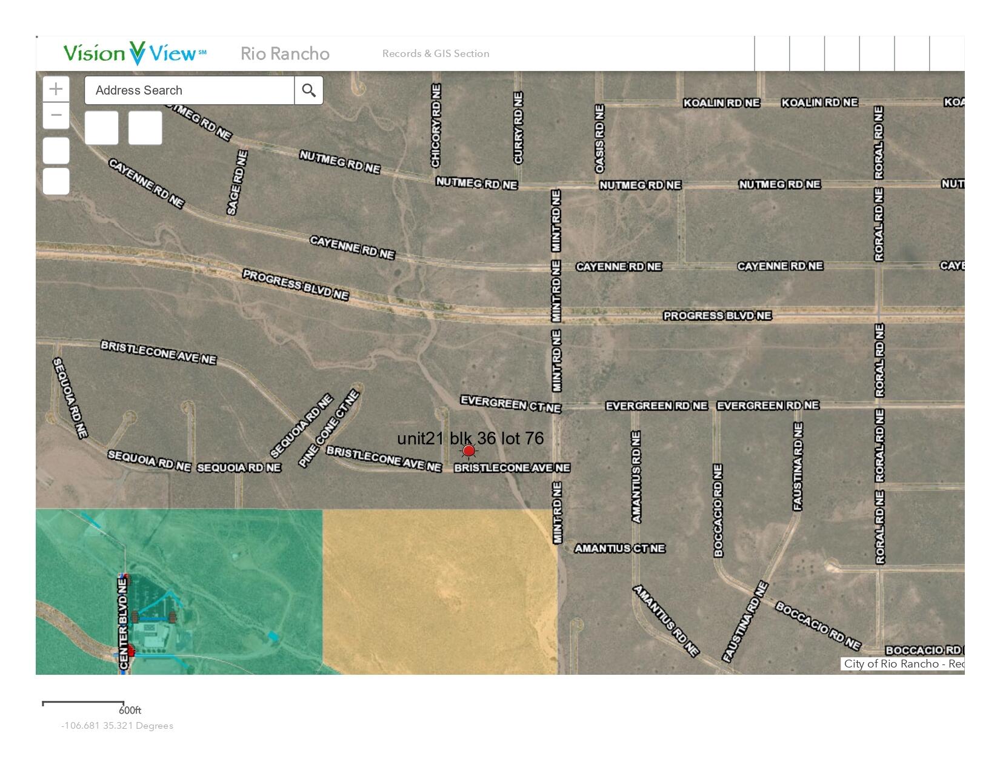
Task: Click the Pine Cone Ct NE street label
Action: click(x=329, y=429)
